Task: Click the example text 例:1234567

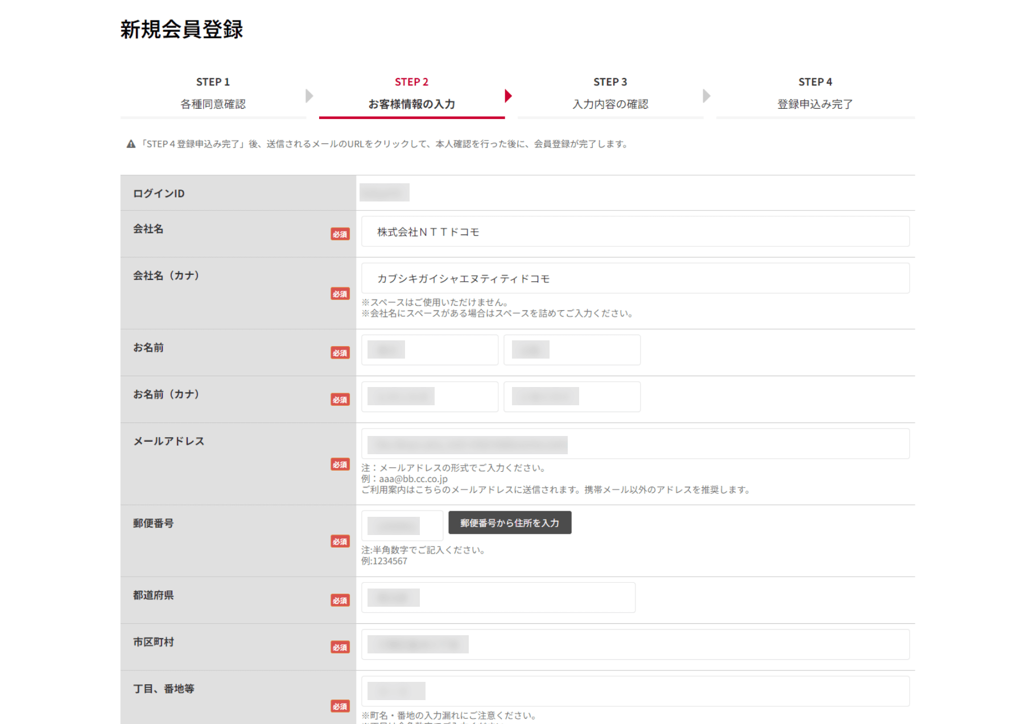Action: 385,561
